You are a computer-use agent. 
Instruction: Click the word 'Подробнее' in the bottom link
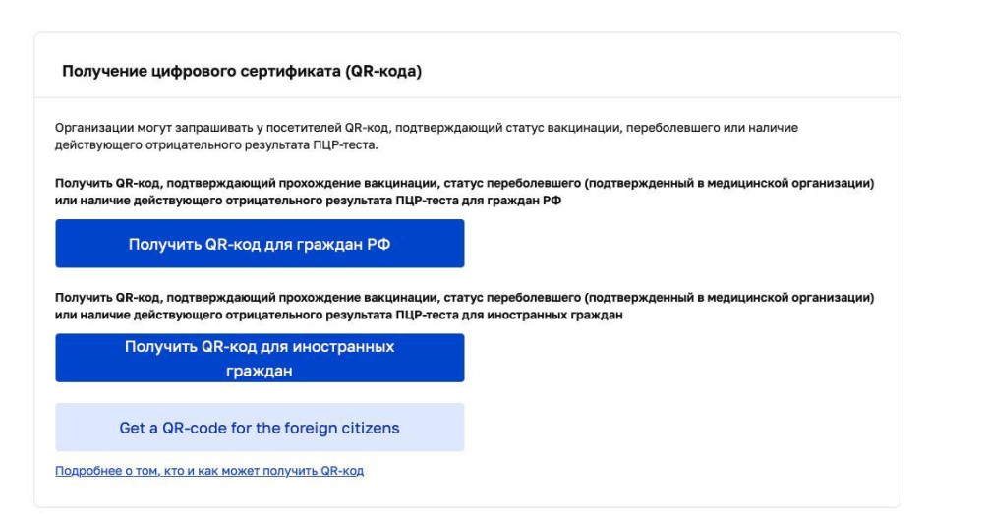point(82,471)
